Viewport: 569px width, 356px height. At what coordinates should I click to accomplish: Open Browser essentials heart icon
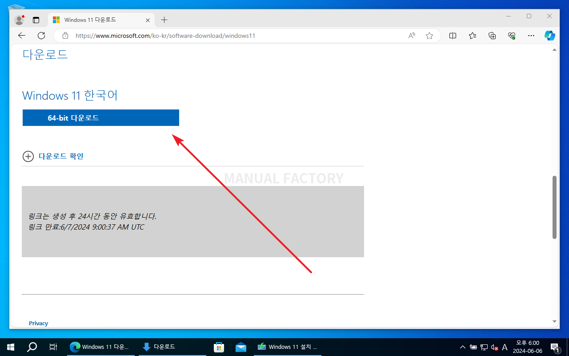pyautogui.click(x=512, y=36)
